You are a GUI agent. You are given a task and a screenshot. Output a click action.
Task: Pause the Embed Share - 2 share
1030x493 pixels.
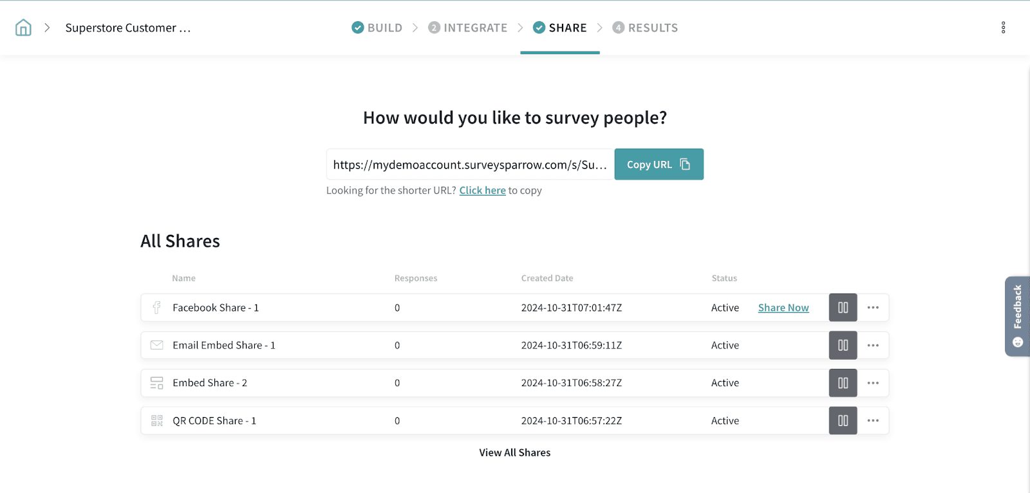pos(843,383)
